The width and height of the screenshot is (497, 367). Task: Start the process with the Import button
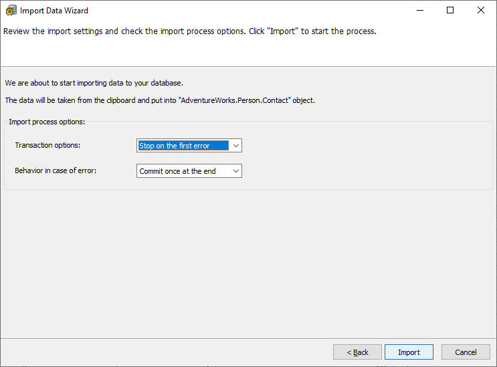[409, 352]
